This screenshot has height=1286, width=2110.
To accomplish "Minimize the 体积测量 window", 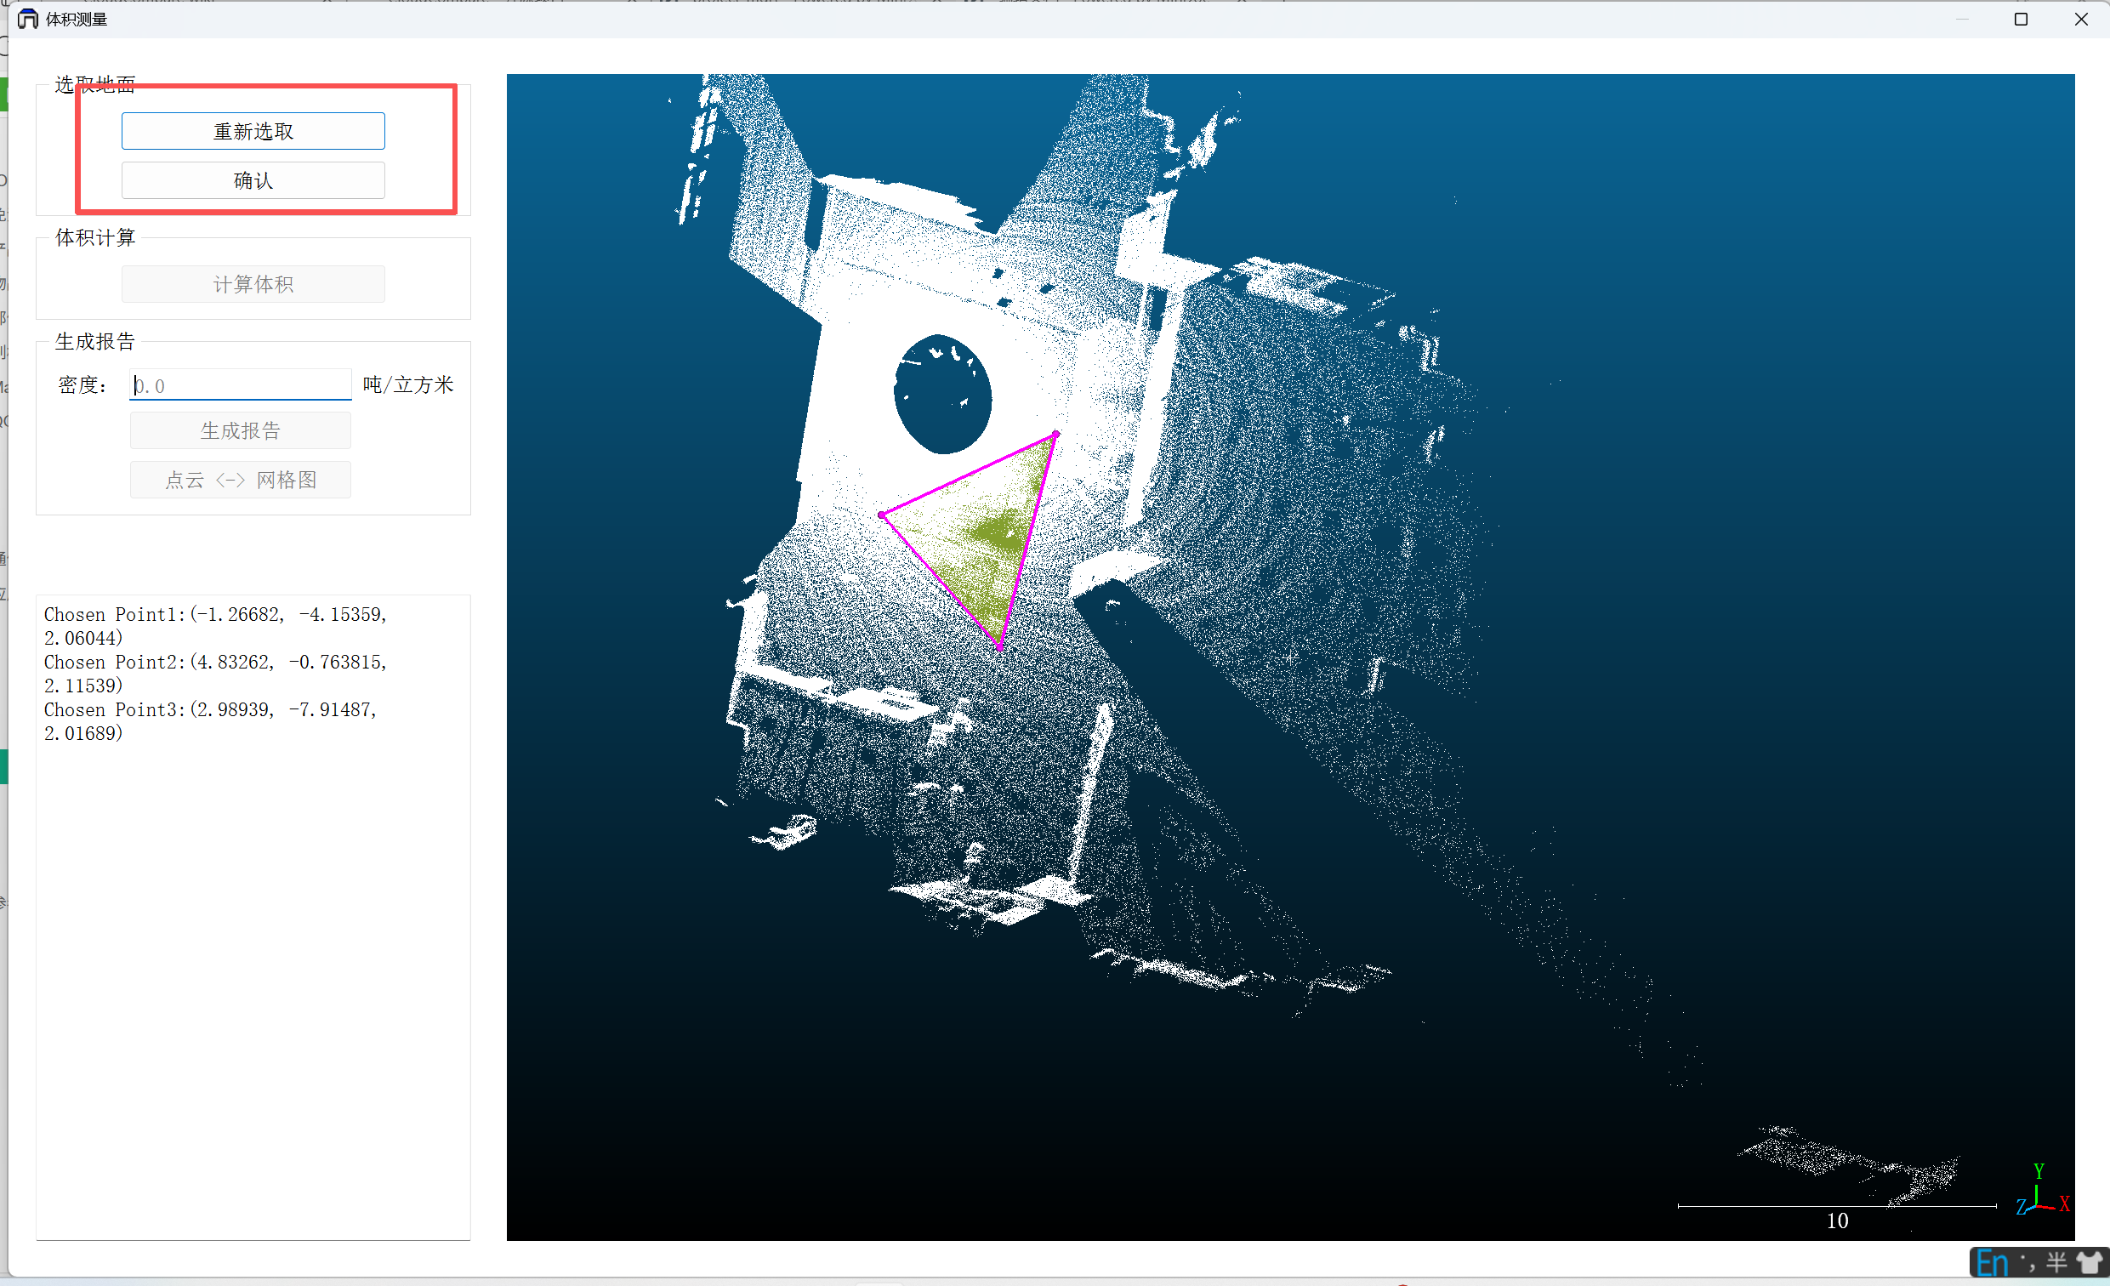I will point(1962,19).
